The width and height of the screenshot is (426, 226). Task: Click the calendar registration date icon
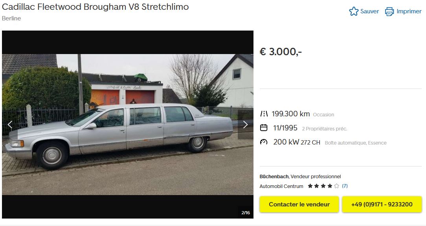(264, 128)
